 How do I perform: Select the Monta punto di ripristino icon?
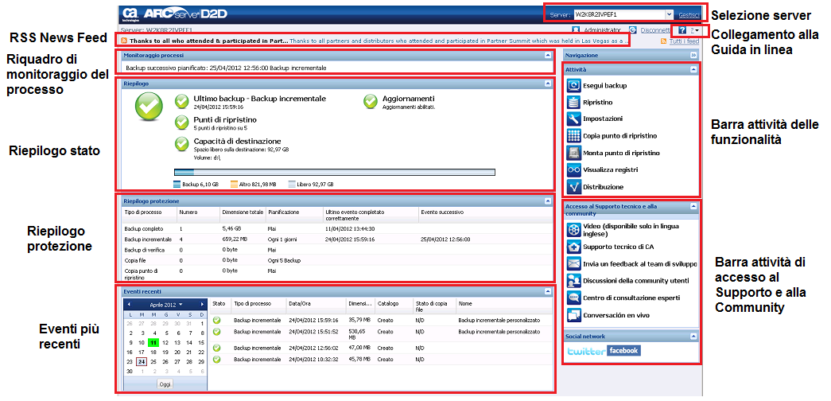574,153
